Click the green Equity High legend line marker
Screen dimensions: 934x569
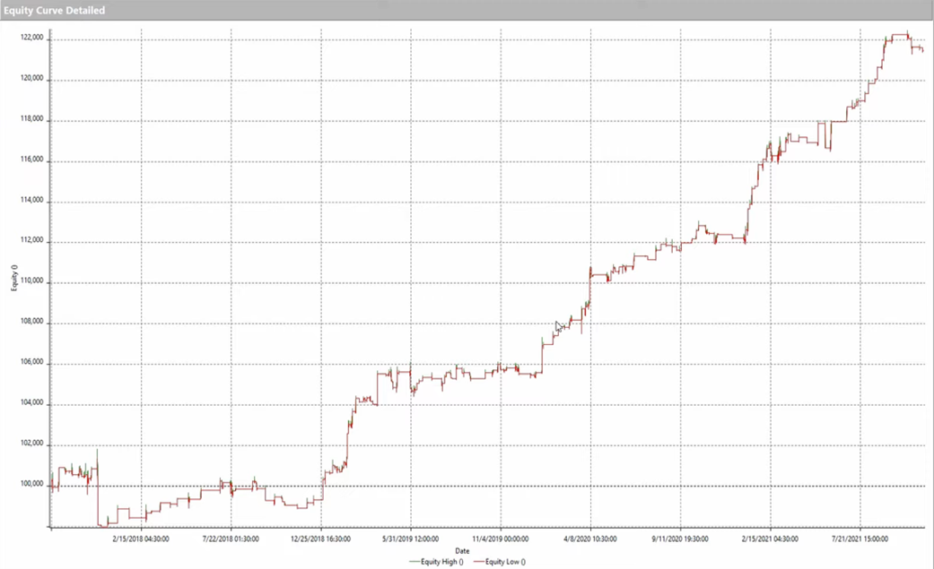click(x=414, y=562)
